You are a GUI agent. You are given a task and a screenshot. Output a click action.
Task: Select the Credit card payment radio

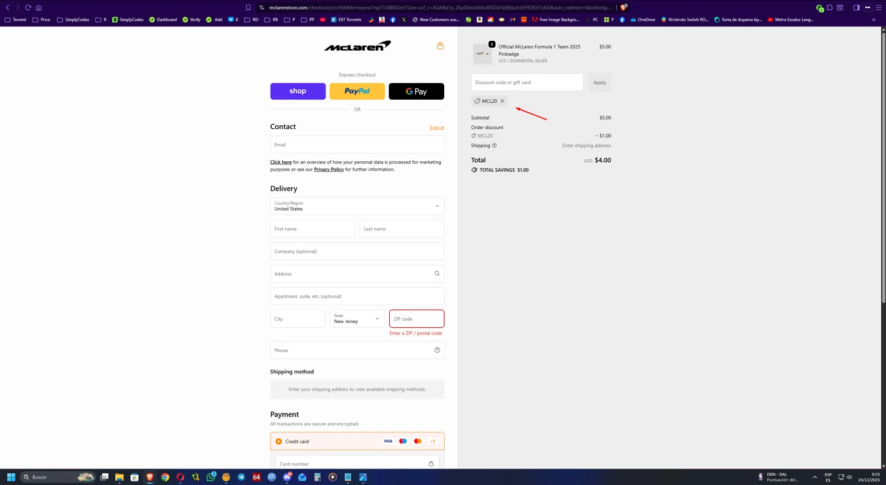tap(279, 441)
